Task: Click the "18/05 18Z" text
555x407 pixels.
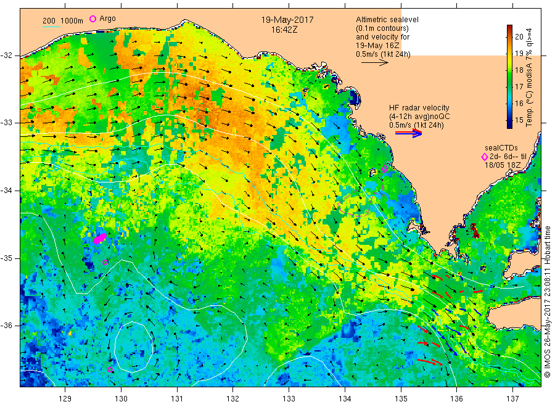Action: click(503, 165)
